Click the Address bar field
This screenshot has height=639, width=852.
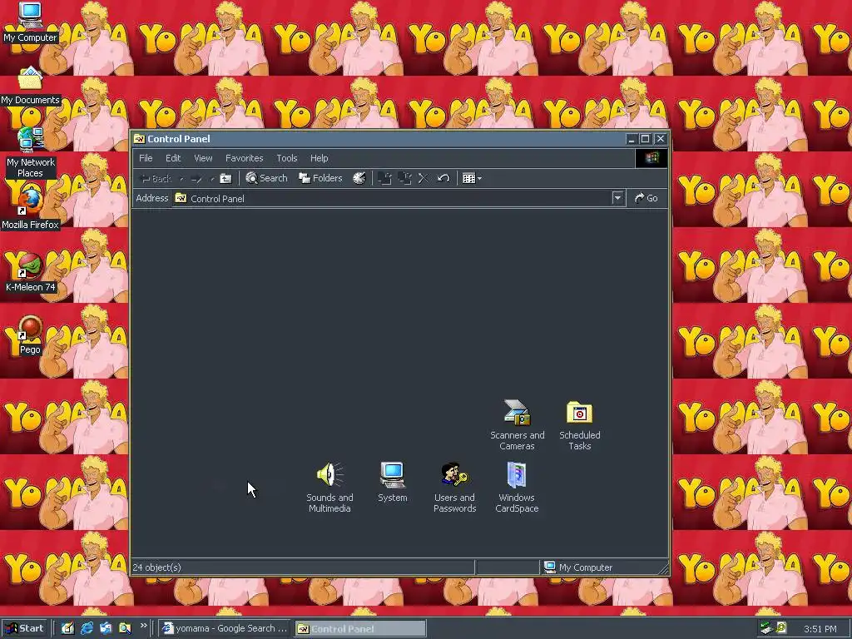[399, 198]
